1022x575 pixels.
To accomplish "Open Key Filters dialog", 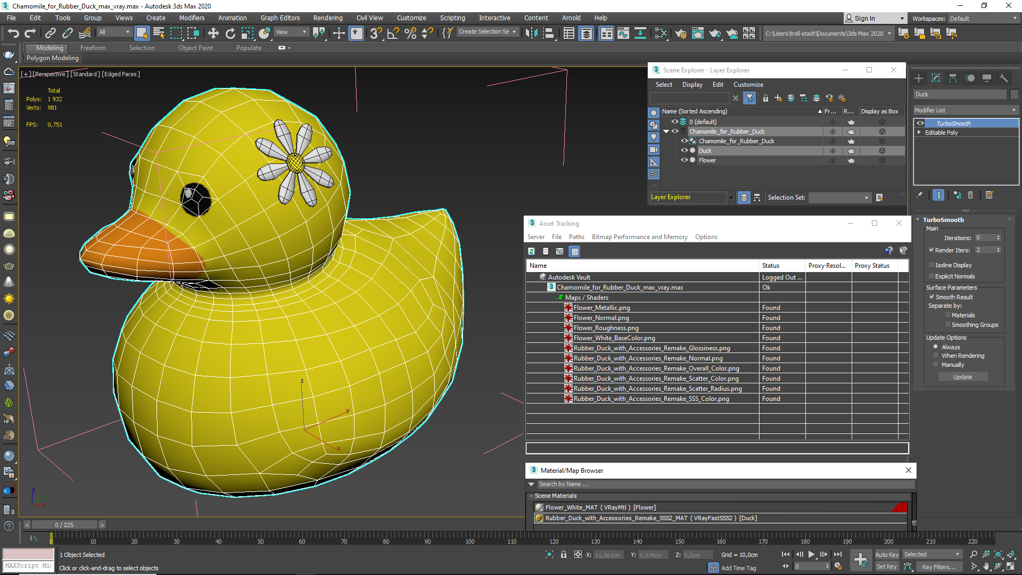I will (x=939, y=567).
